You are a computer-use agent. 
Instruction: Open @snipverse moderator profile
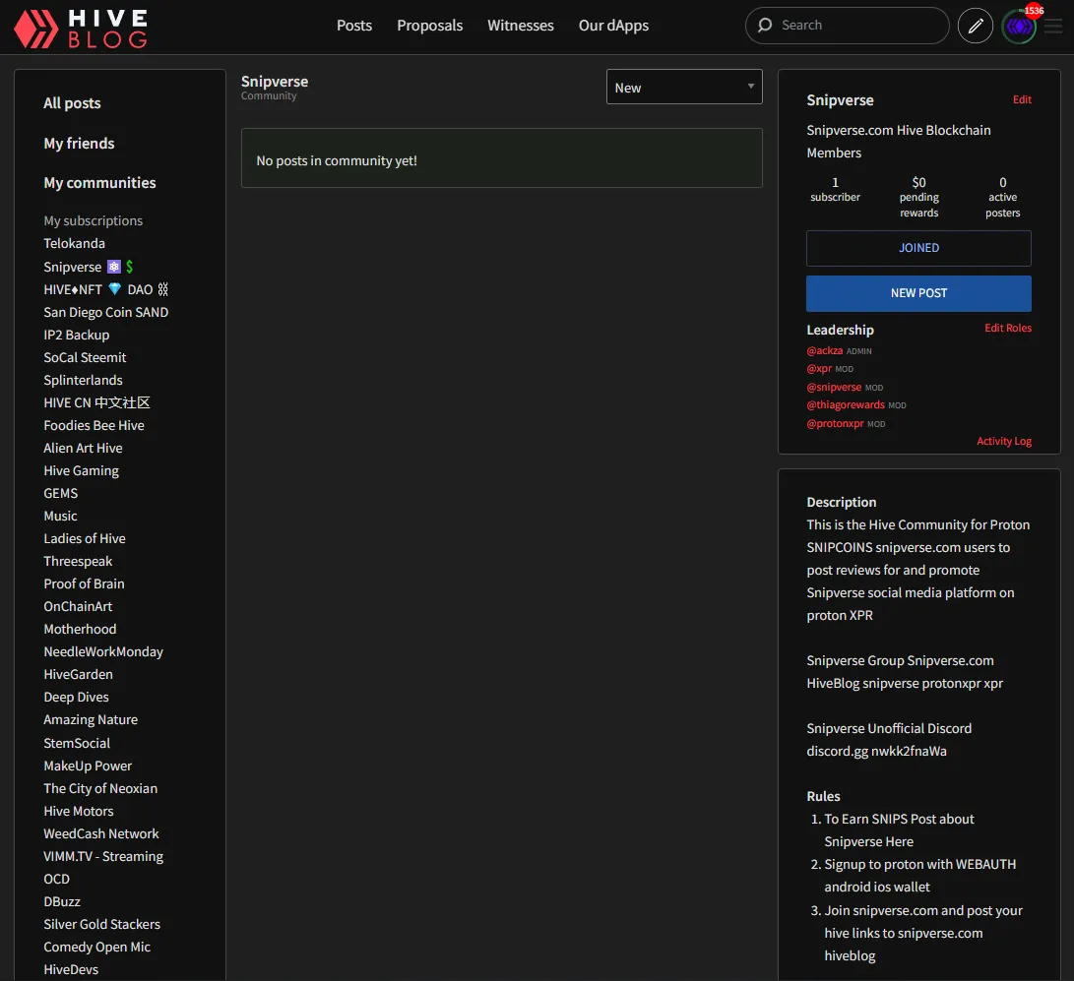pyautogui.click(x=834, y=387)
